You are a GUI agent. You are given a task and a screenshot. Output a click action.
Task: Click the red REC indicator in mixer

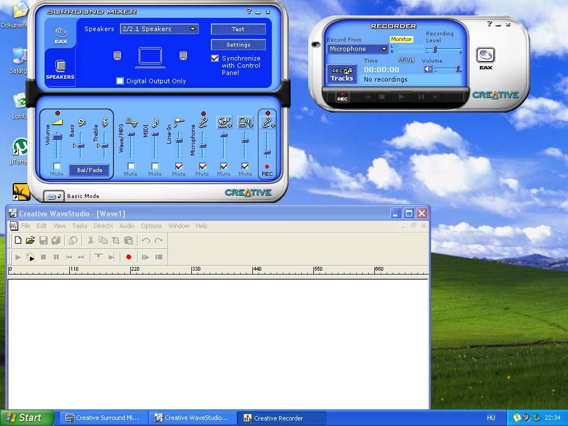tap(267, 166)
